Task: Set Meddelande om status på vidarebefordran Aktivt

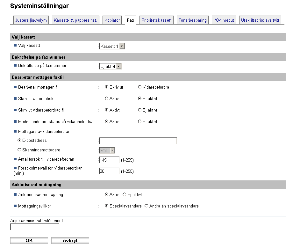Action: [x=106, y=121]
